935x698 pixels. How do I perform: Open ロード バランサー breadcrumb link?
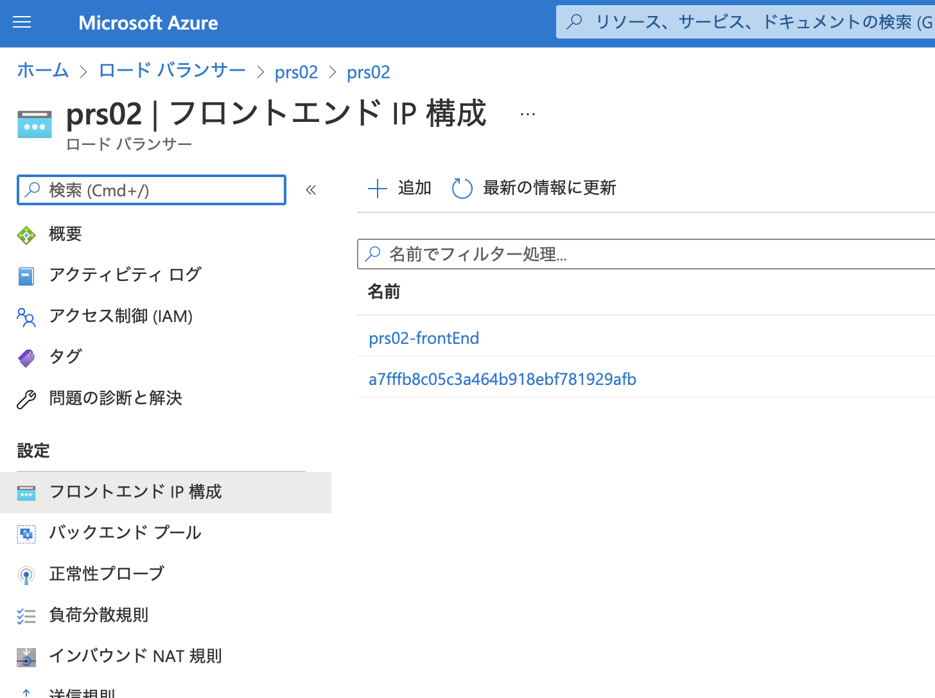tap(172, 71)
